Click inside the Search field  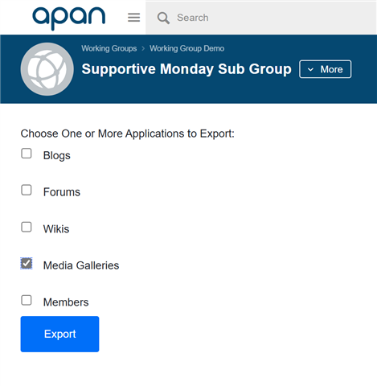coord(261,18)
